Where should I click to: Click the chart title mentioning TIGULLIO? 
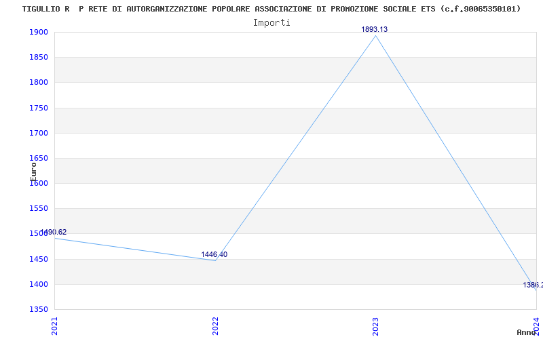click(271, 9)
